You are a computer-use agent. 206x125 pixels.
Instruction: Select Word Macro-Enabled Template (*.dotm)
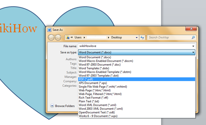(x=137, y=72)
